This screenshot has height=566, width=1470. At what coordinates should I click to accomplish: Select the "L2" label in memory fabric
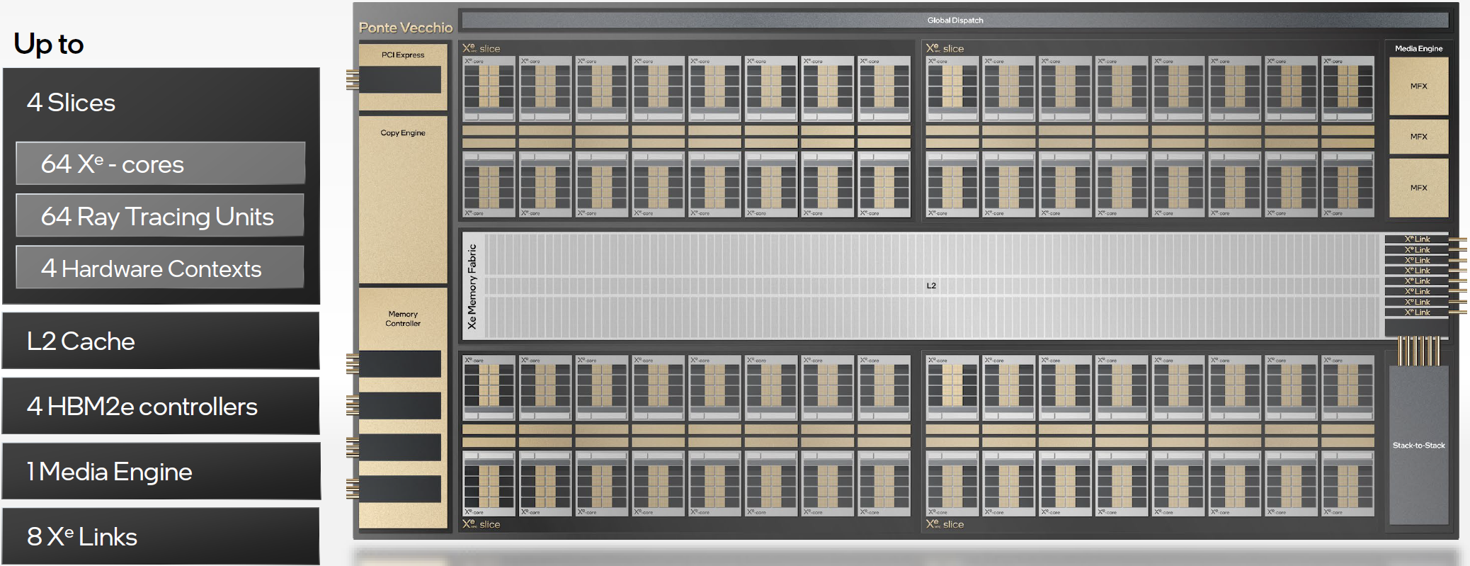tap(931, 285)
